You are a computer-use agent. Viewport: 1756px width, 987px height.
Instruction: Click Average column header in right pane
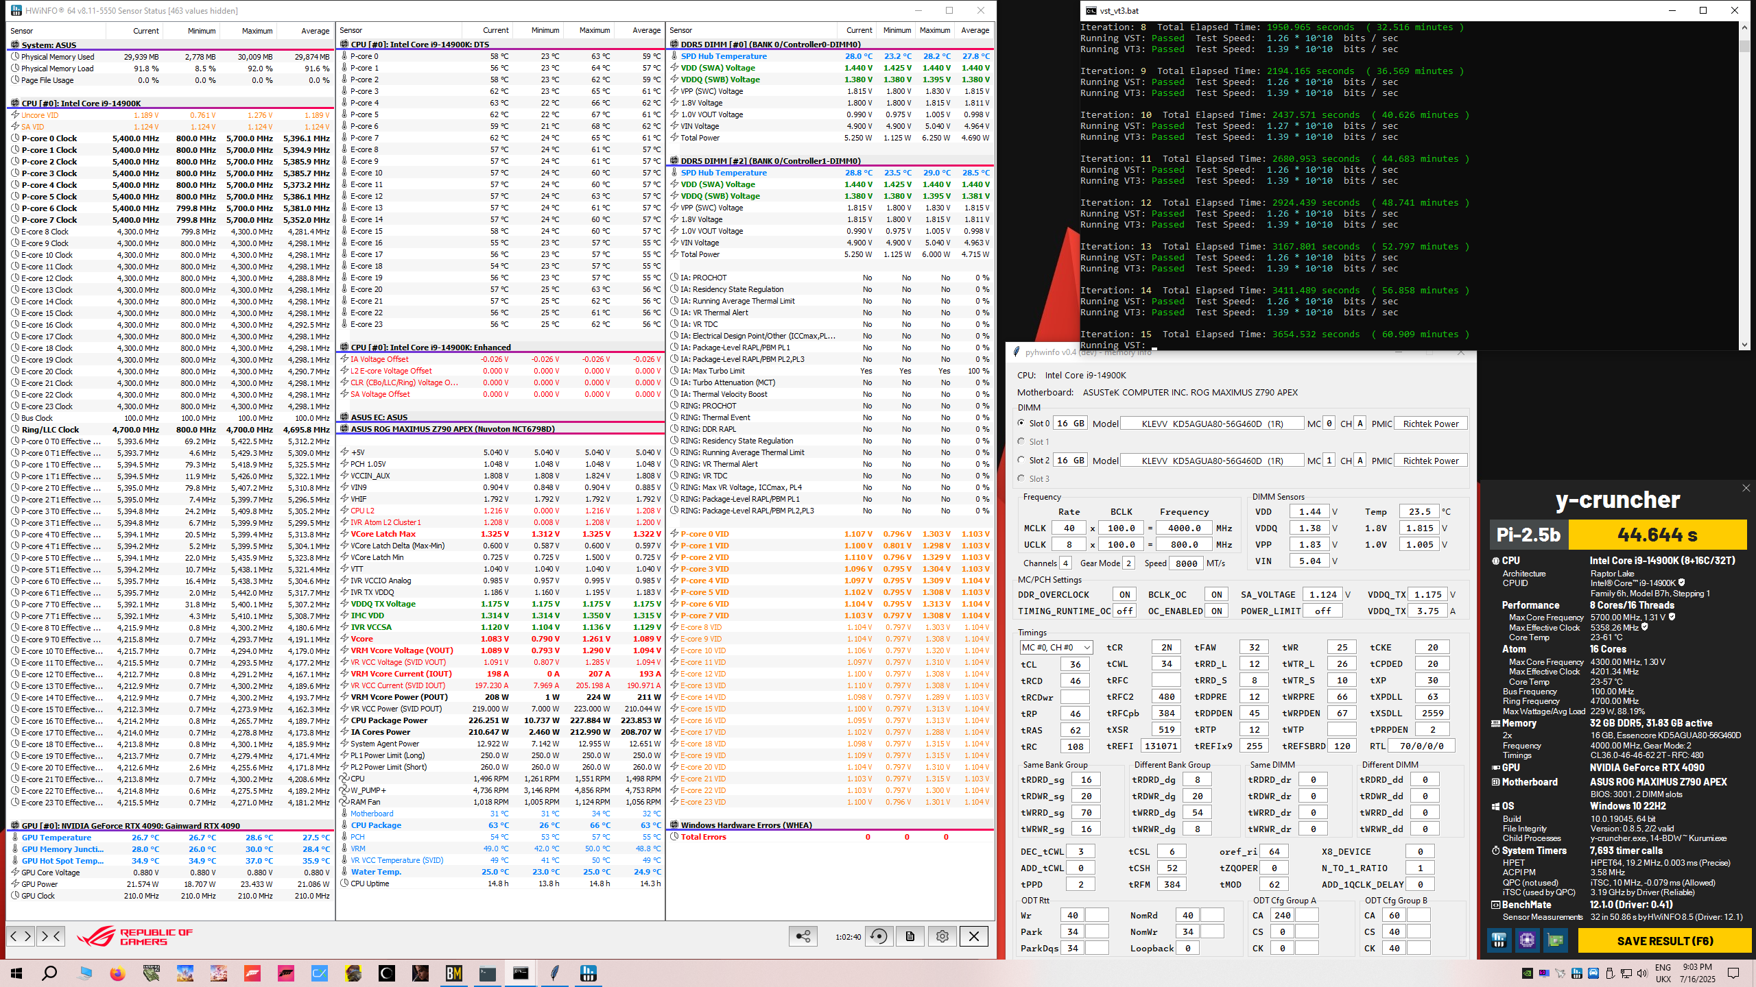[x=975, y=30]
